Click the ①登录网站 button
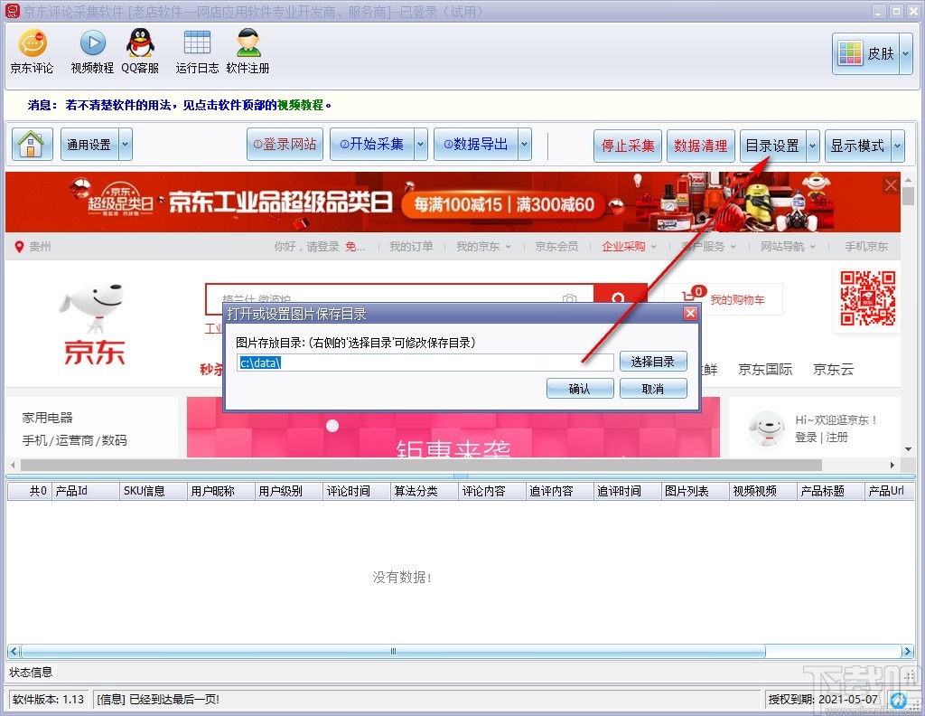This screenshot has height=716, width=925. (x=285, y=145)
